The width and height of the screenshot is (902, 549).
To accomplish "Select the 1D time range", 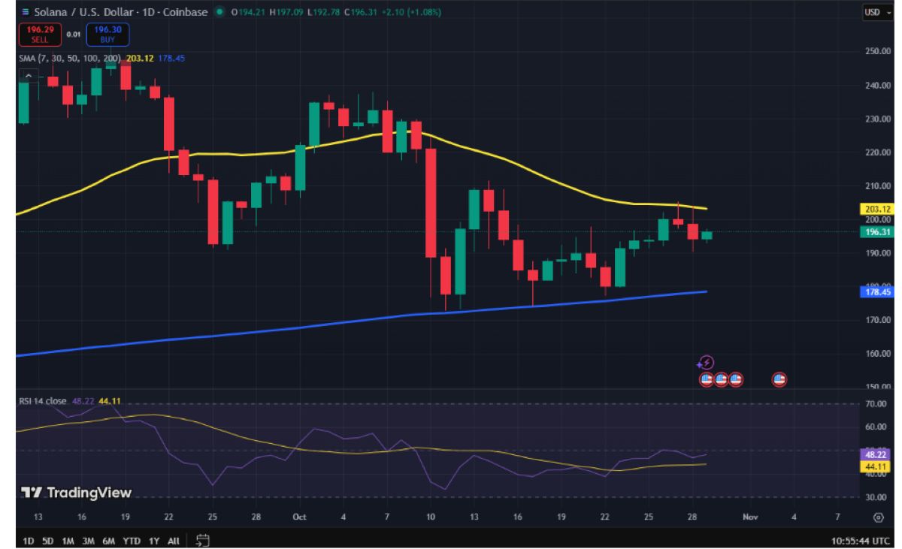I will pyautogui.click(x=28, y=540).
